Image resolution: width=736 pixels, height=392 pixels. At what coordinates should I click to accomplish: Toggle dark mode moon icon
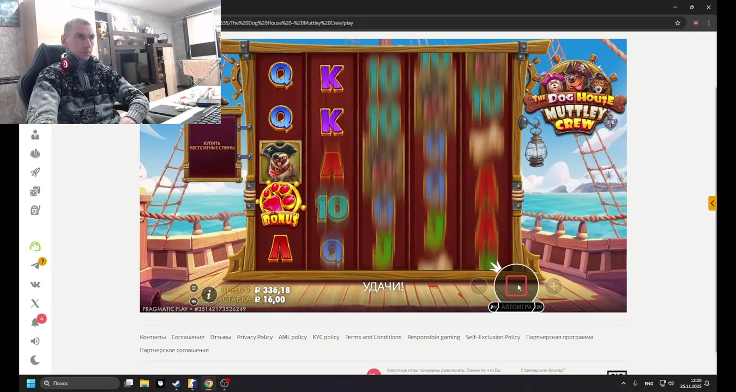click(x=35, y=360)
